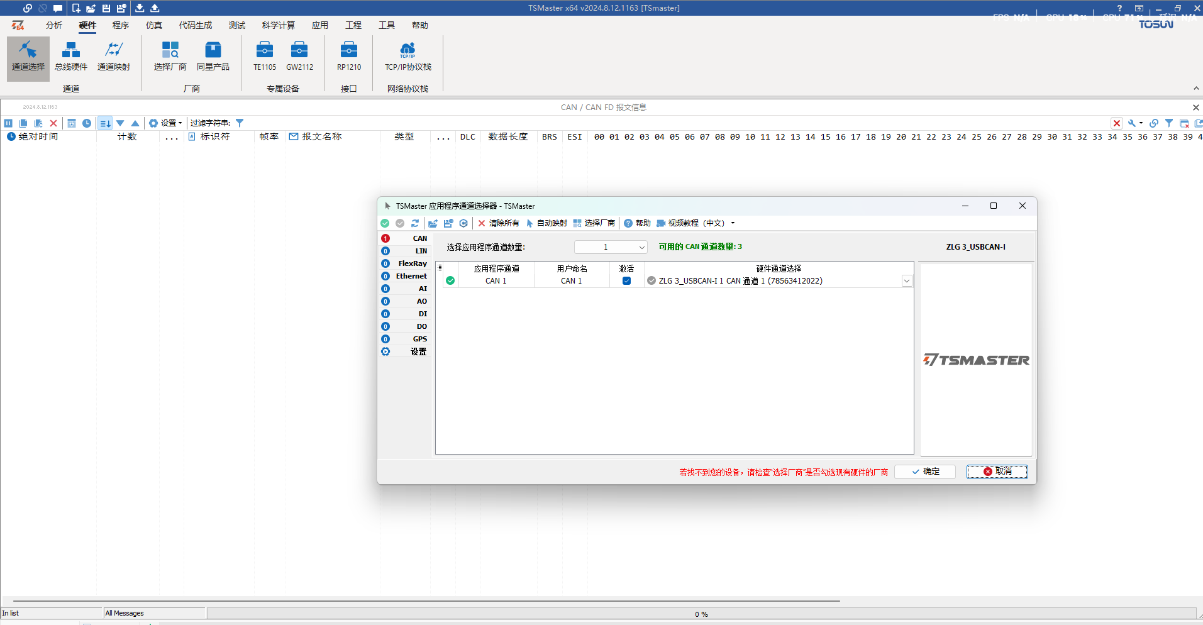Click the up triangle in trace toolbar
Image resolution: width=1203 pixels, height=625 pixels.
(x=135, y=123)
